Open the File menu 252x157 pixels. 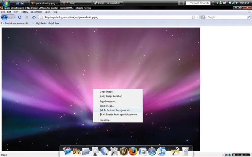point(3,12)
